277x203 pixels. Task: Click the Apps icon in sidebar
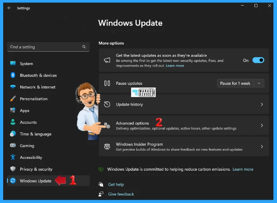click(13, 110)
